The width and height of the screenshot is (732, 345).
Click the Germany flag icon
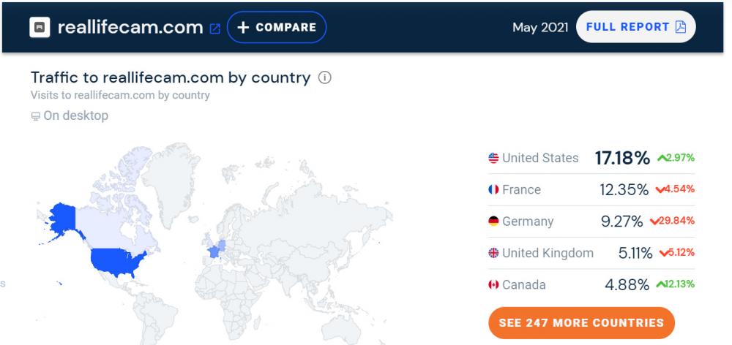tap(494, 221)
